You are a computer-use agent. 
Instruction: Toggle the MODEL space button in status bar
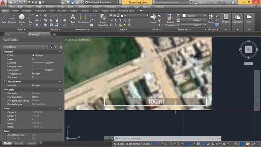[x=146, y=144]
